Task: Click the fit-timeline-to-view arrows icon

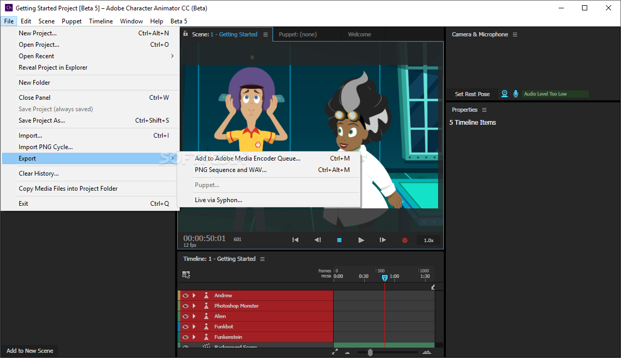Action: click(x=335, y=352)
